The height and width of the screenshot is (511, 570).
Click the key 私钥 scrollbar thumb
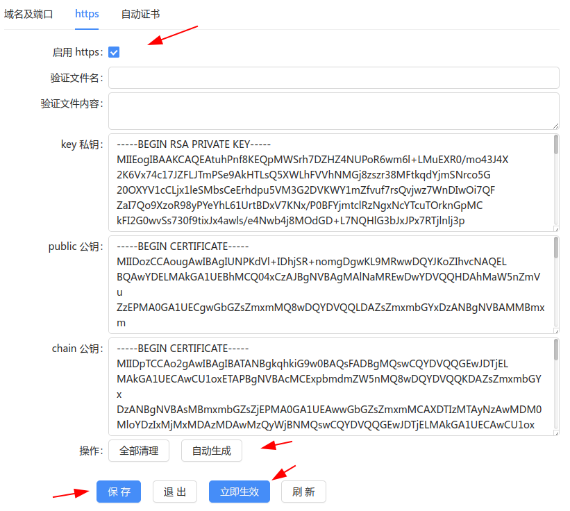tap(556, 144)
